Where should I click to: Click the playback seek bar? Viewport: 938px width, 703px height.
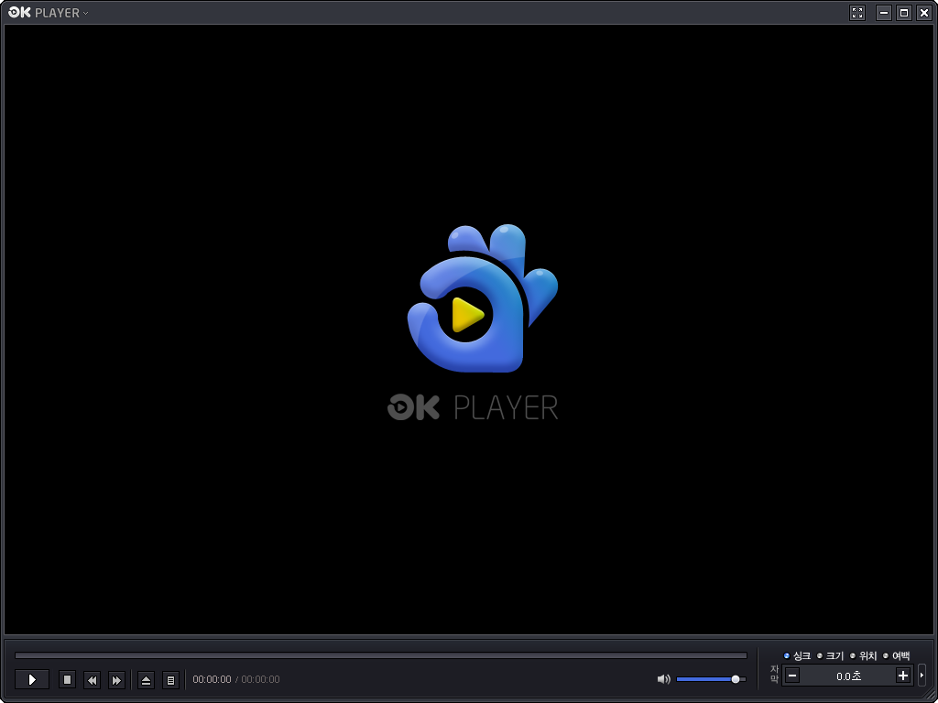coord(381,655)
